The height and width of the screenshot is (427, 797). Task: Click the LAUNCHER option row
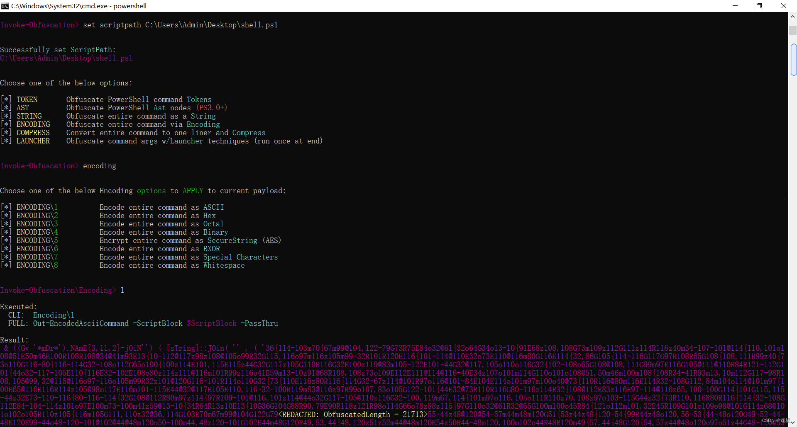coord(161,141)
